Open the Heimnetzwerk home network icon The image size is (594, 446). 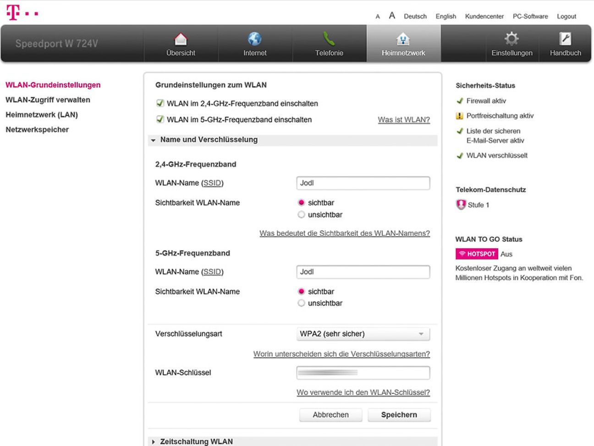point(403,39)
